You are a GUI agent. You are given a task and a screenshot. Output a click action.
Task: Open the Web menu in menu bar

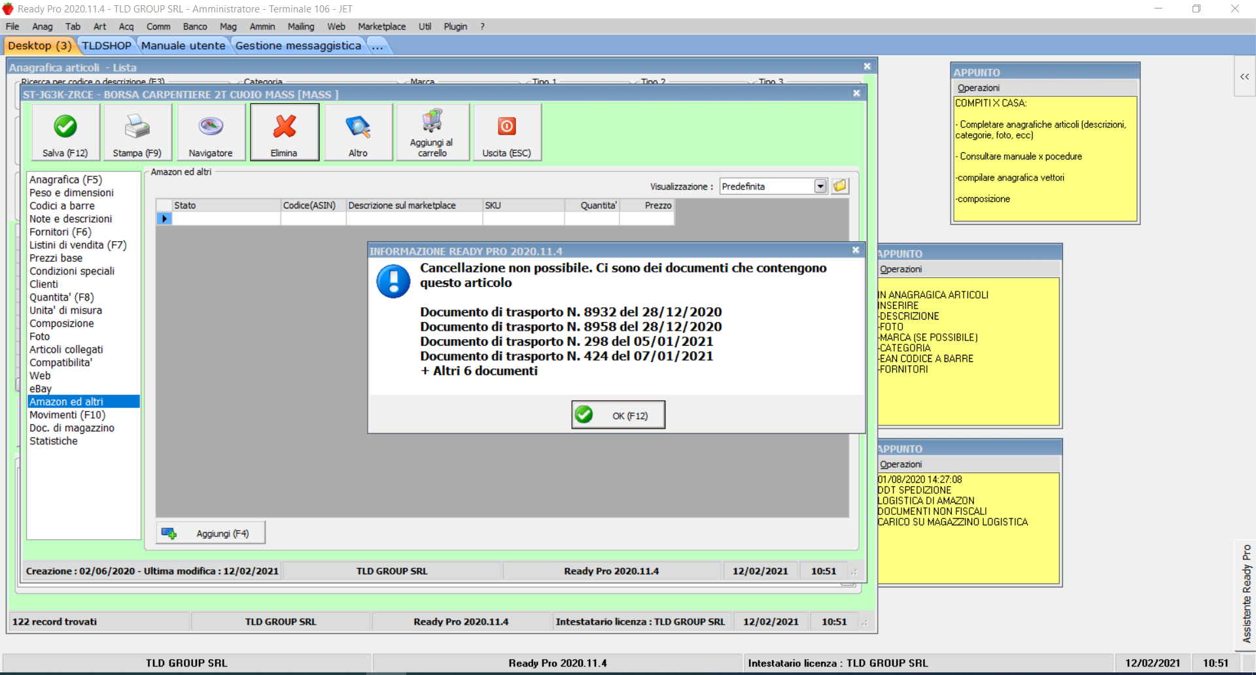pyautogui.click(x=336, y=27)
